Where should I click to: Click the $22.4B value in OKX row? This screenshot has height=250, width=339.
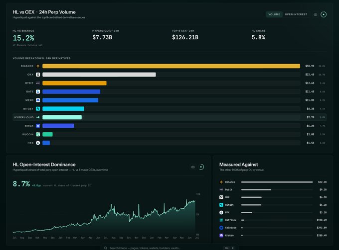pos(310,75)
